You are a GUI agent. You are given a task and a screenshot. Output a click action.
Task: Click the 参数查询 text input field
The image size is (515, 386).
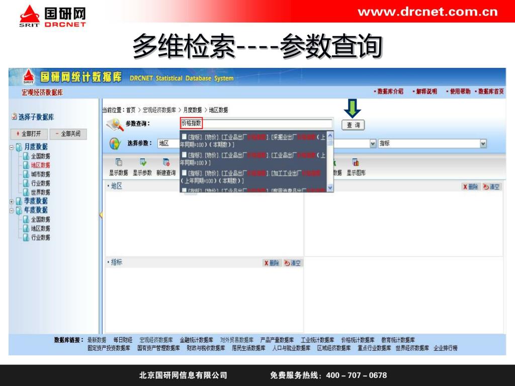[256, 124]
